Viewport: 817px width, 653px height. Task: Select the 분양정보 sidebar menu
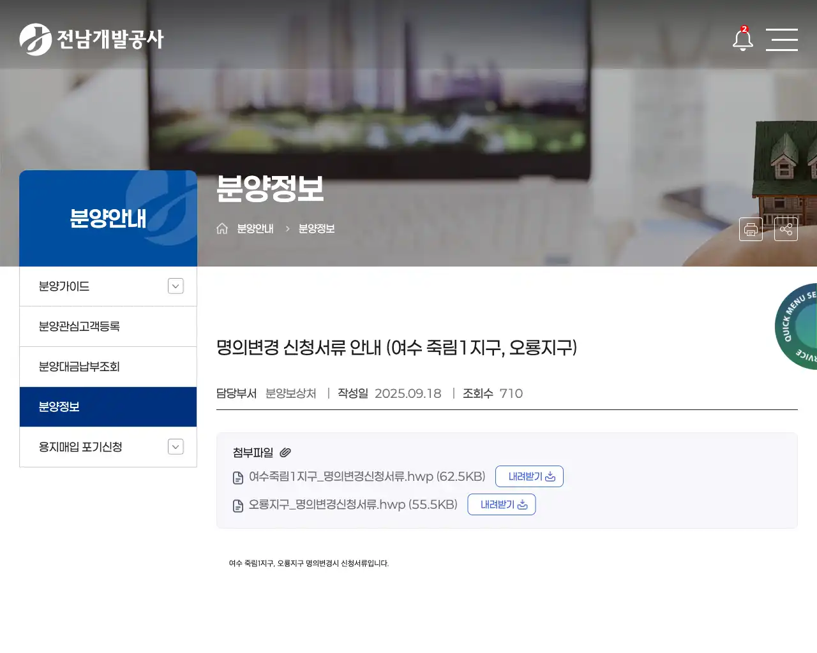coord(108,407)
